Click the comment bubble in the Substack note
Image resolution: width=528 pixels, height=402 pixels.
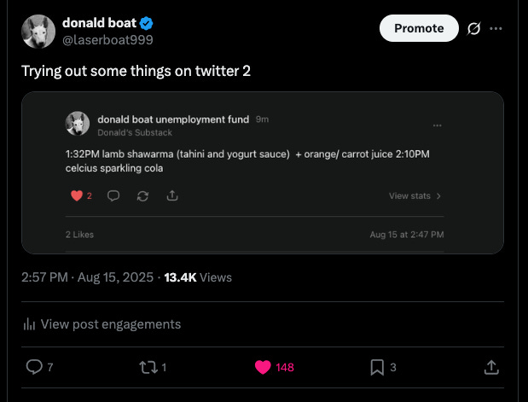click(x=113, y=195)
